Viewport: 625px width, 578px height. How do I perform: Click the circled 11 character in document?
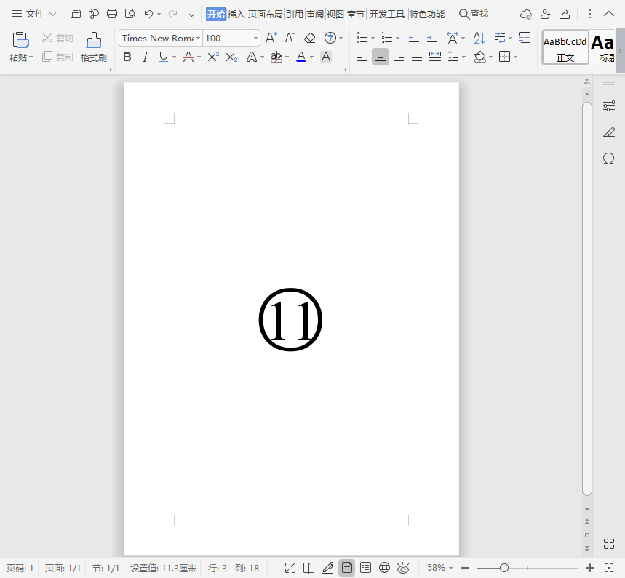point(290,320)
